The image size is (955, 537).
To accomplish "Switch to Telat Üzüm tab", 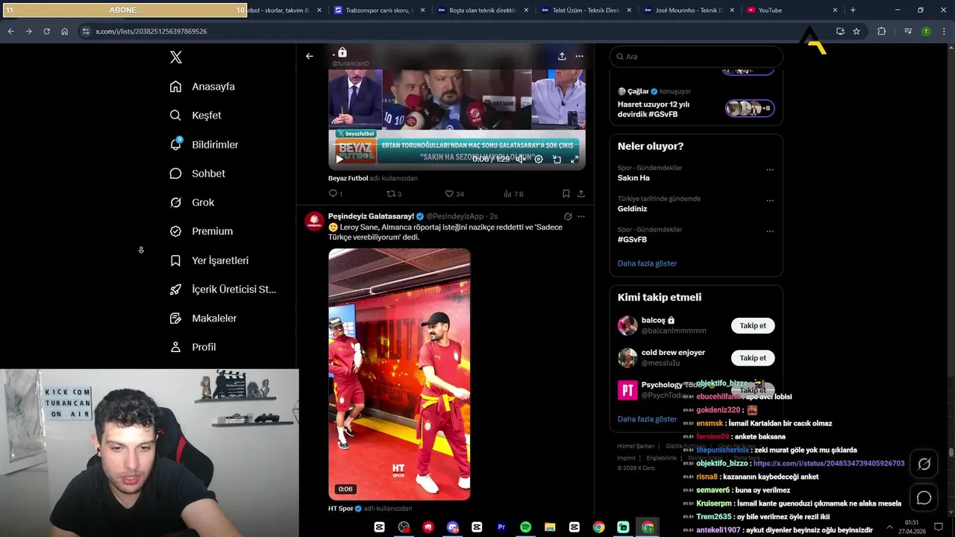I will pyautogui.click(x=585, y=10).
